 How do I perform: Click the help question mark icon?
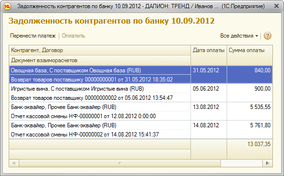click(267, 36)
